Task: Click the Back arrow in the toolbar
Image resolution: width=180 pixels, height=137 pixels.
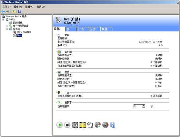Action: [x=3, y=11]
